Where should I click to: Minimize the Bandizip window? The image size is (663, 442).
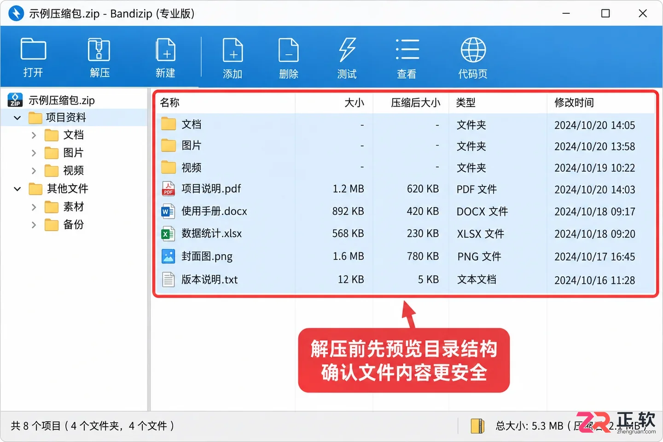click(566, 13)
